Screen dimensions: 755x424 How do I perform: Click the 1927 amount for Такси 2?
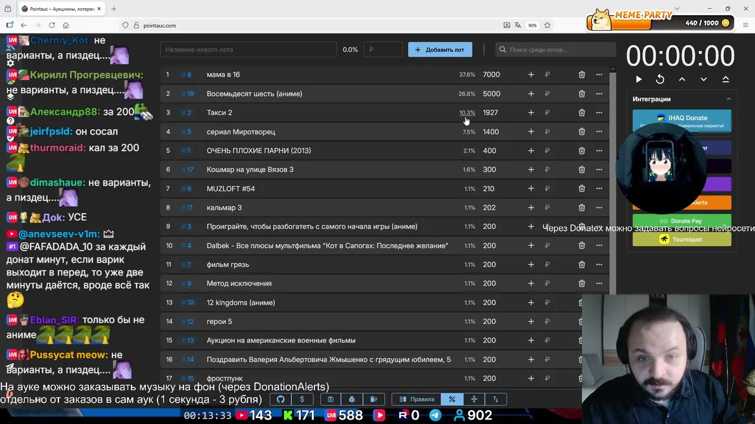click(x=490, y=112)
